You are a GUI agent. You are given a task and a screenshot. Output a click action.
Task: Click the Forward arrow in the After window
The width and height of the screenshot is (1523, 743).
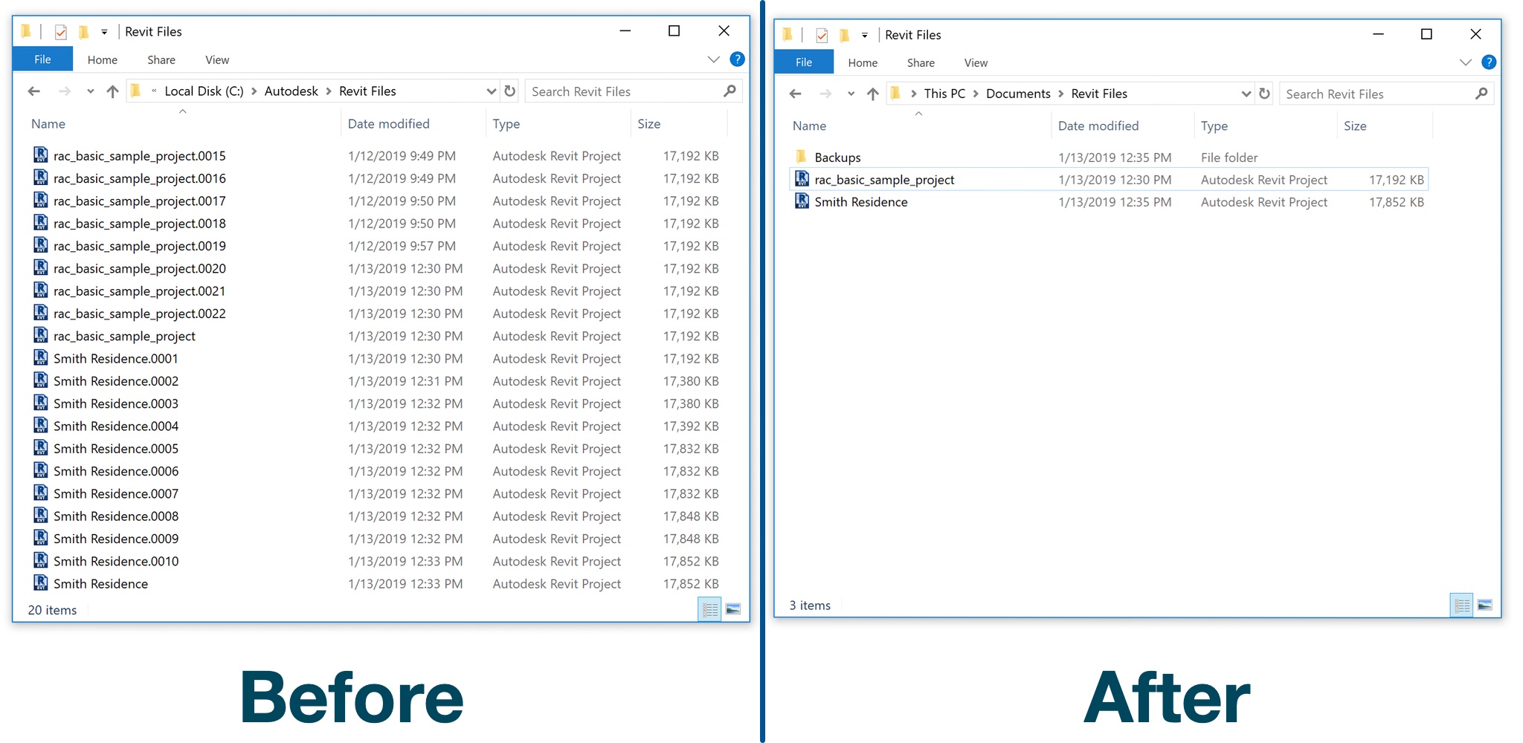pos(825,94)
